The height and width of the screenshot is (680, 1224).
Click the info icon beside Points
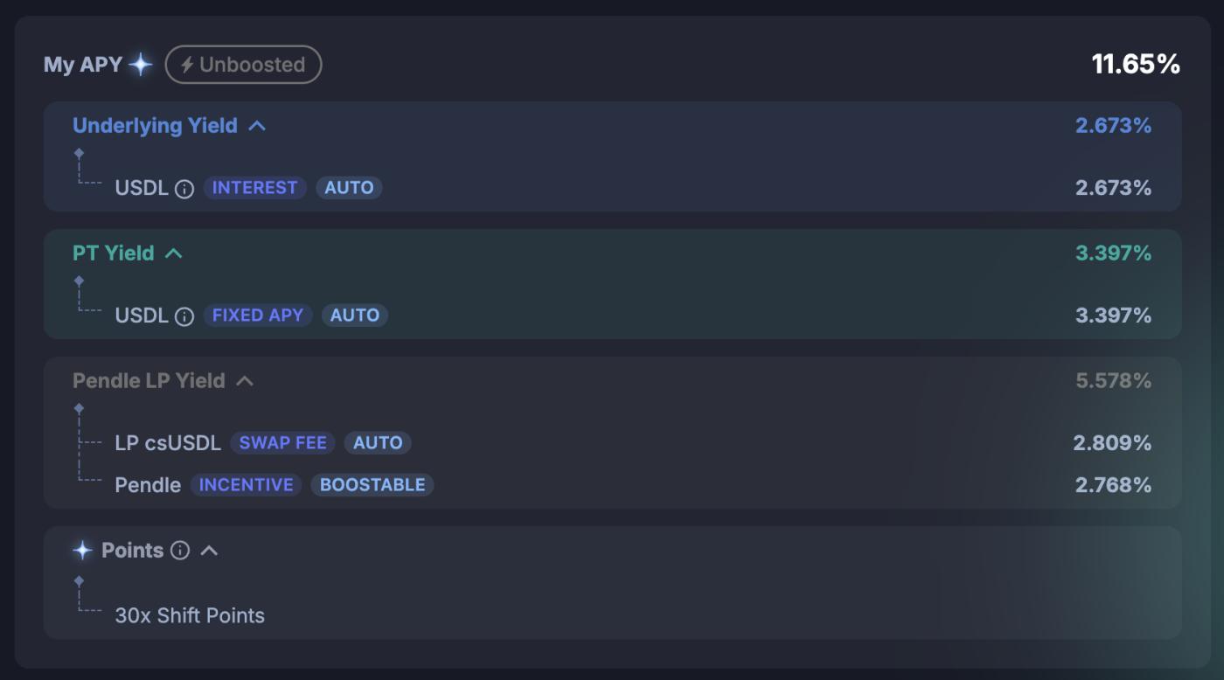[x=180, y=551]
